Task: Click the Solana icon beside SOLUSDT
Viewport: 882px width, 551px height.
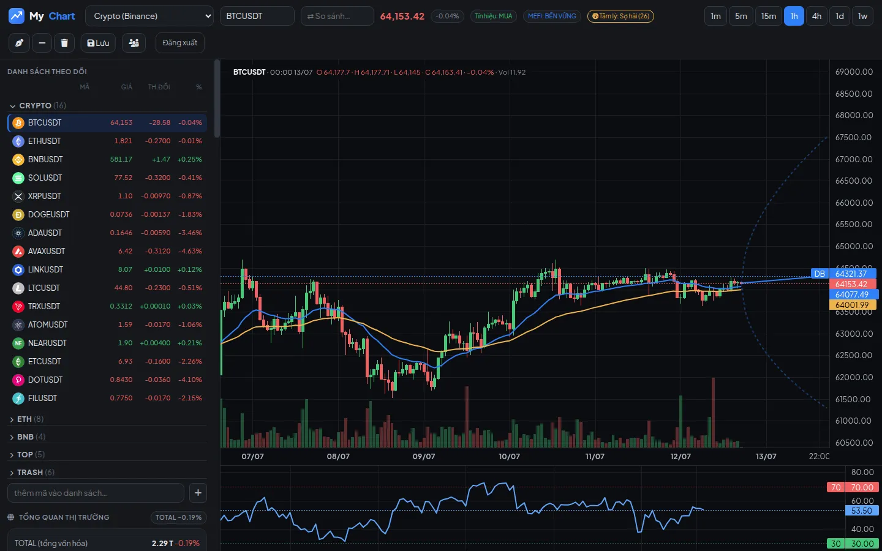Action: pyautogui.click(x=18, y=178)
